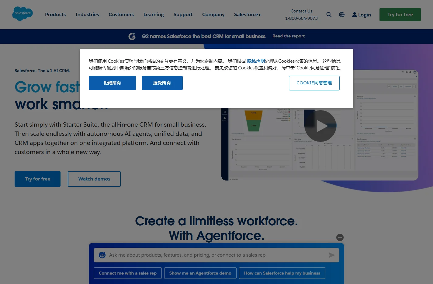Image resolution: width=433 pixels, height=284 pixels.
Task: Play the dashboard demo video
Action: point(320,126)
